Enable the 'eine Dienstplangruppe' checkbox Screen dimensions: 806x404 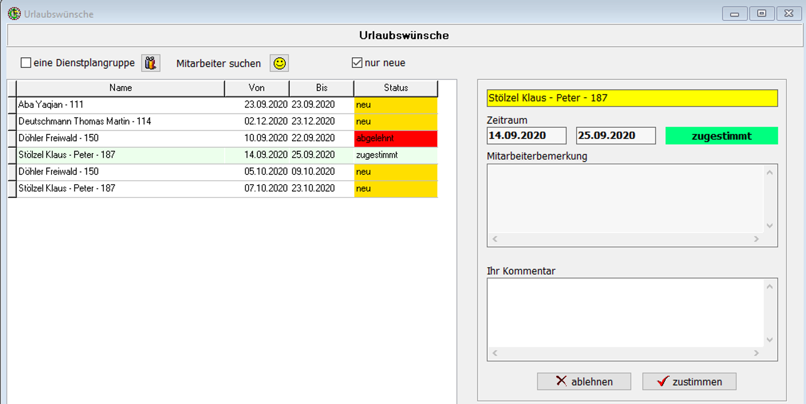(x=26, y=63)
